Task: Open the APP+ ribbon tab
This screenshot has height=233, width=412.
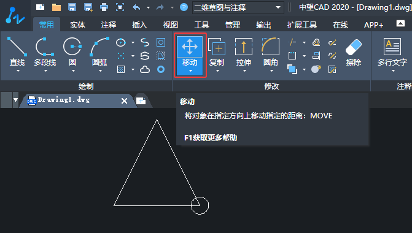Action: click(x=373, y=25)
